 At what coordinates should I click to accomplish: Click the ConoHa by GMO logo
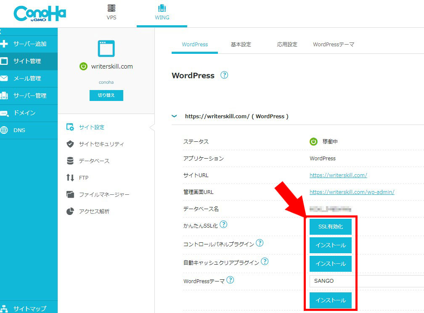click(40, 13)
